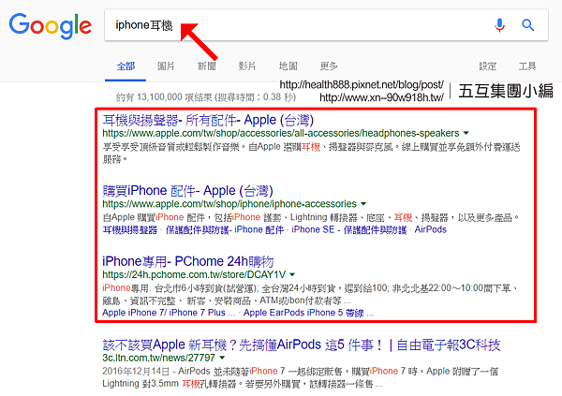Screen dimensions: 562x396
Task: Click URL 3c.ltn.com.tw/news/27797
Action: (x=158, y=358)
